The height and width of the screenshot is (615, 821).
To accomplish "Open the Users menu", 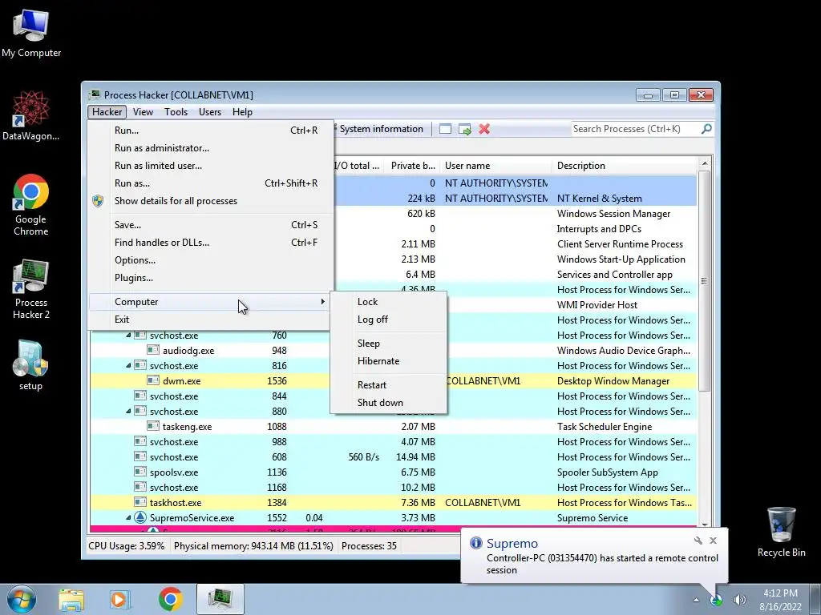I will 209,112.
